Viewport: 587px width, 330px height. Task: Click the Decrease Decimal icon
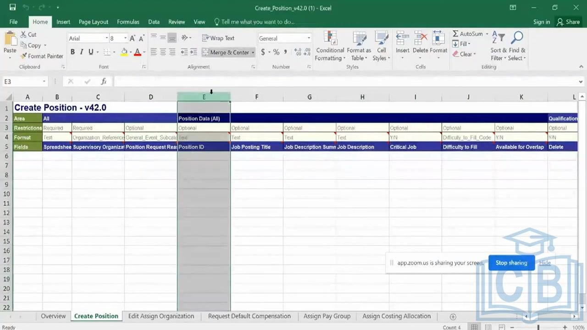pyautogui.click(x=307, y=52)
